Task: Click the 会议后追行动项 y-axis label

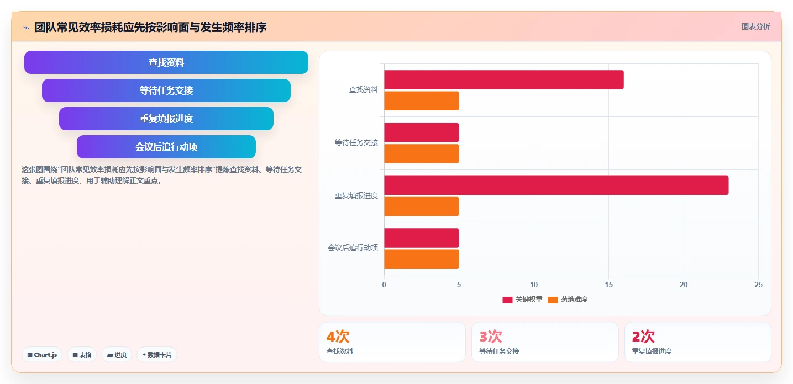Action: click(353, 248)
